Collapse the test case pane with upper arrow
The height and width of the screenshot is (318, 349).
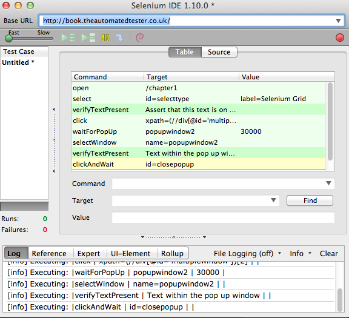[54, 110]
